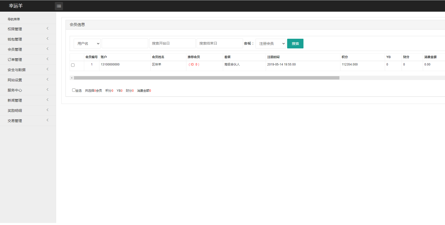Image resolution: width=445 pixels, height=225 pixels.
Task: Open the 用户名 search field dropdown
Action: point(87,44)
